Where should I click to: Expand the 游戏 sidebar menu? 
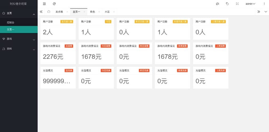click(x=19, y=39)
